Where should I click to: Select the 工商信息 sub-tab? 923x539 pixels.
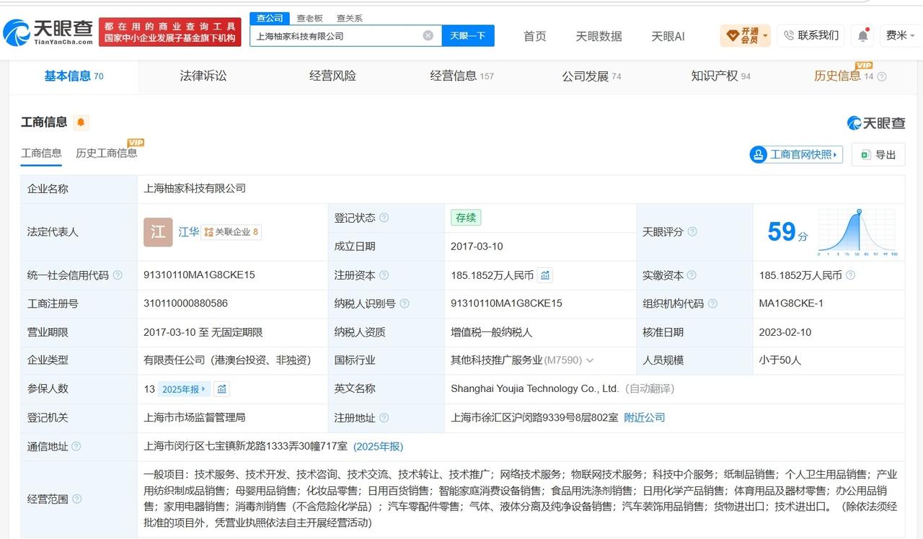point(41,153)
